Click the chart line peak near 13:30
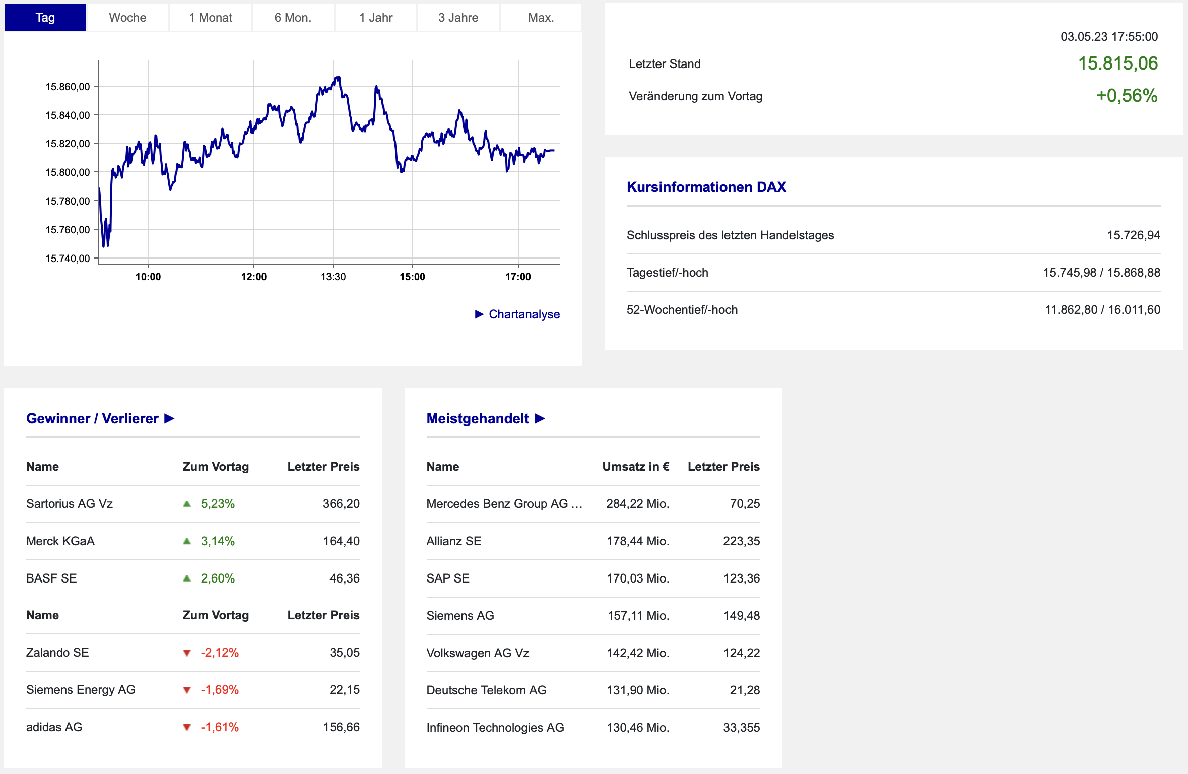This screenshot has height=774, width=1188. pyautogui.click(x=338, y=78)
